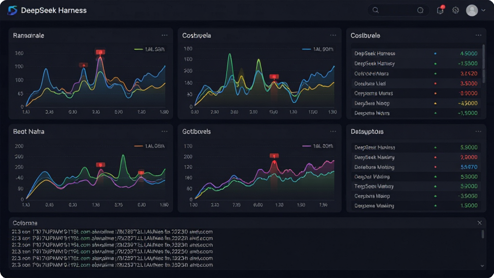Image resolution: width=494 pixels, height=278 pixels.
Task: Close the Colomna console panel
Action: coord(480,223)
